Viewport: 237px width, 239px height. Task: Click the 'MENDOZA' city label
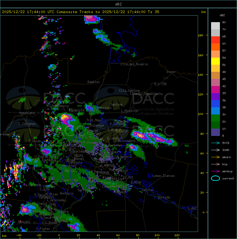[x=69, y=145]
